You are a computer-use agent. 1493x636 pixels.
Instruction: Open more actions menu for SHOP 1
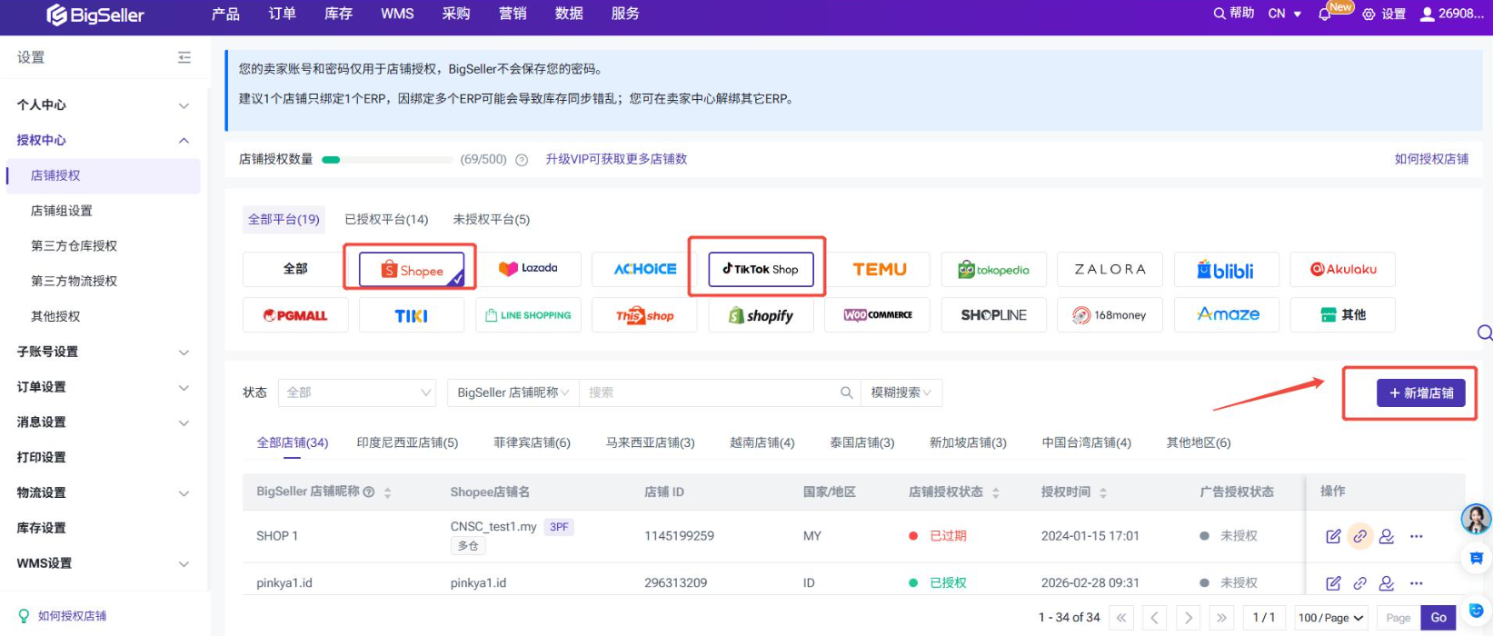(1416, 536)
